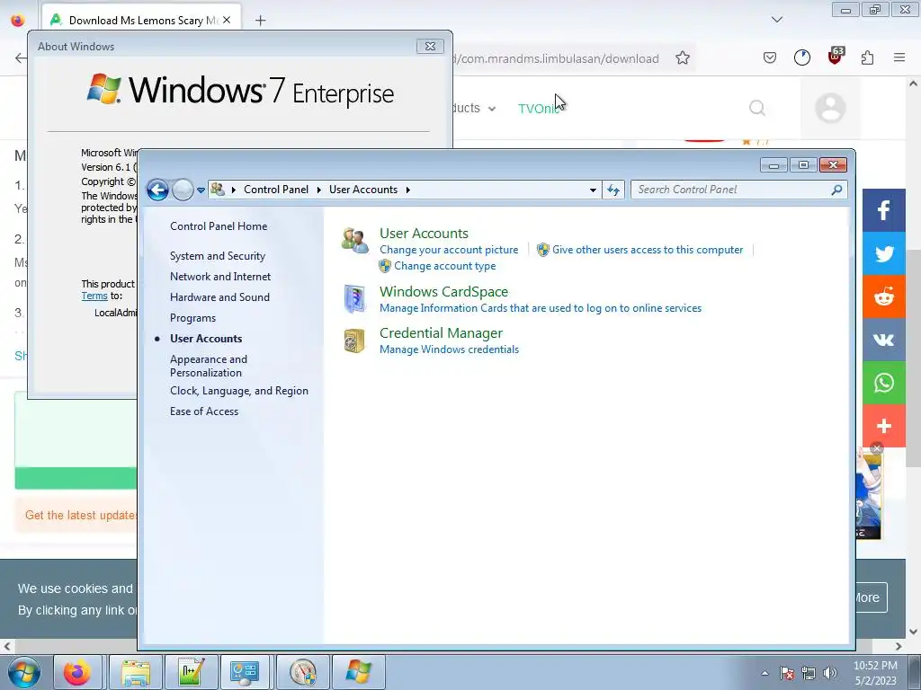Bookmark page with star icon
The height and width of the screenshot is (690, 921).
682,57
